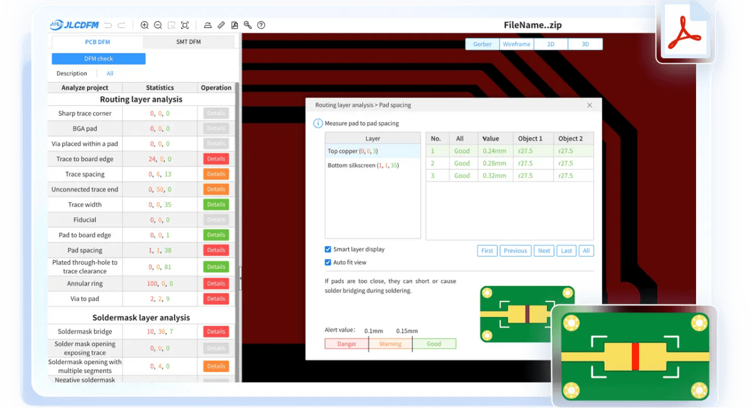Click the fit-to-screen icon
The image size is (752, 408).
185,25
